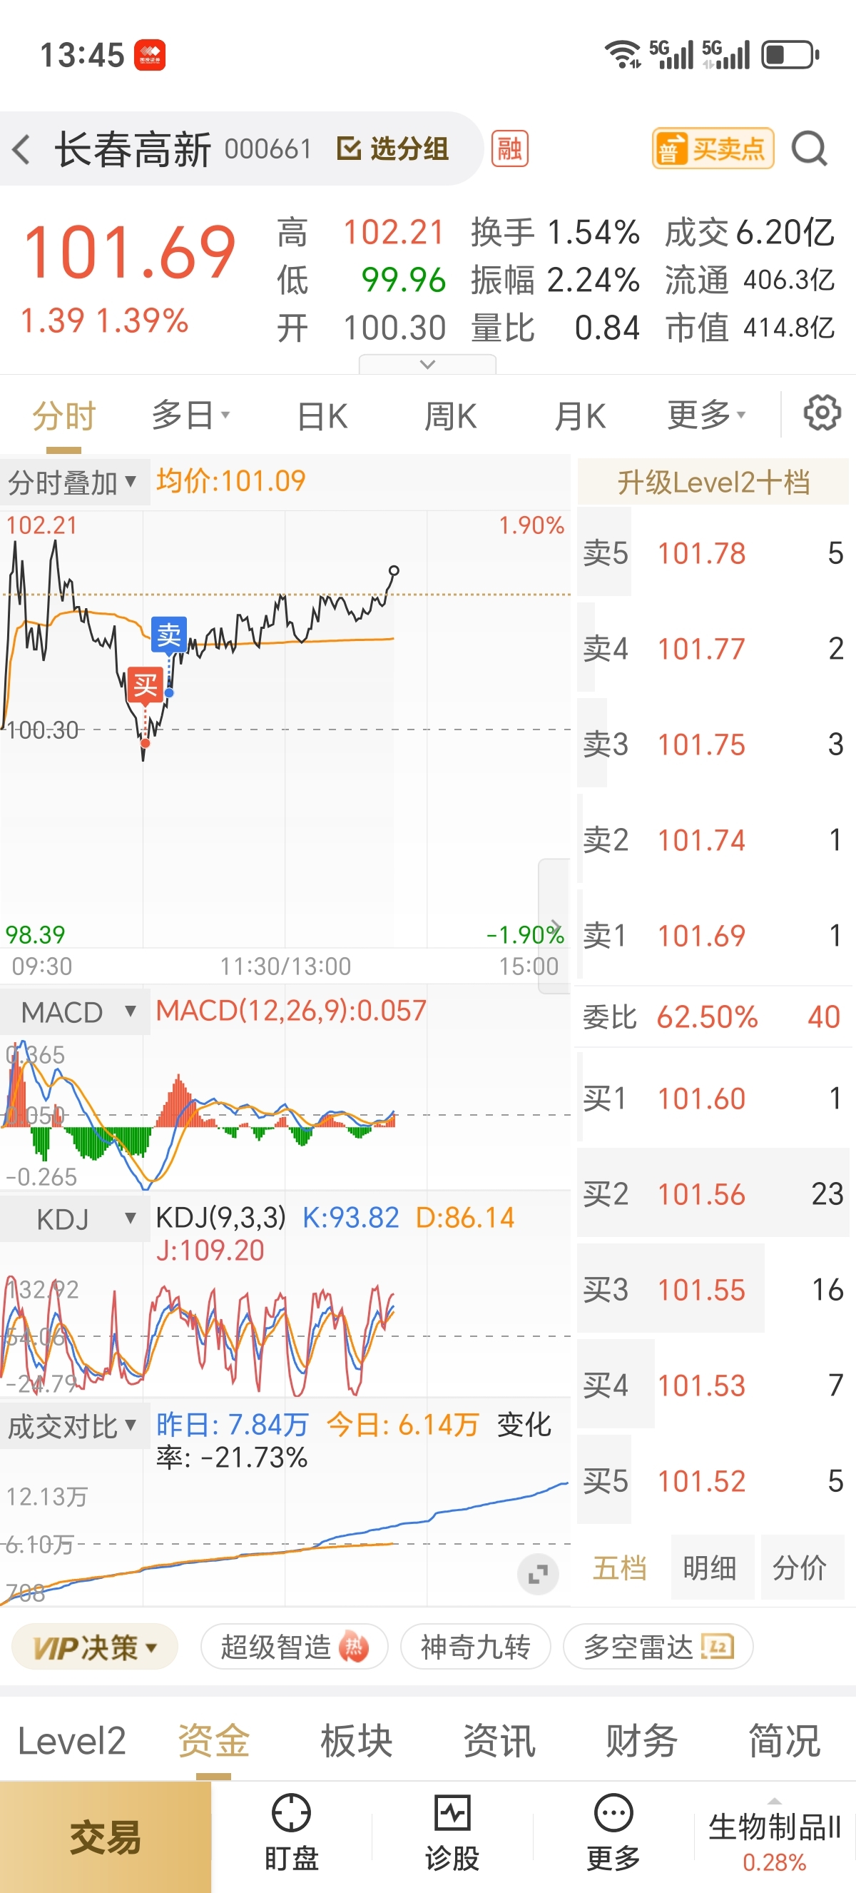Open the Level2 bottom tab
Viewport: 856px width, 1893px height.
click(x=71, y=1741)
